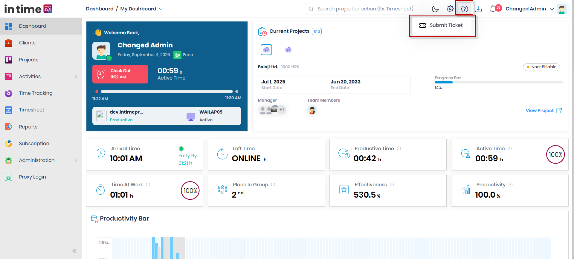Click the View Project link

point(544,111)
